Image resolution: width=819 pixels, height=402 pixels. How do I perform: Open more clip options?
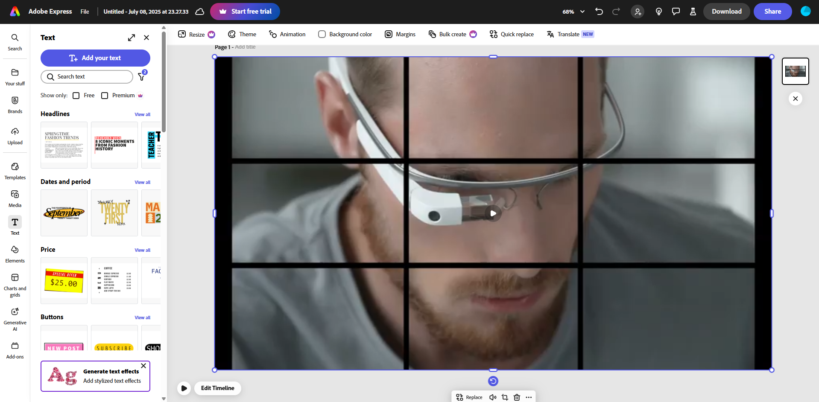pyautogui.click(x=529, y=397)
